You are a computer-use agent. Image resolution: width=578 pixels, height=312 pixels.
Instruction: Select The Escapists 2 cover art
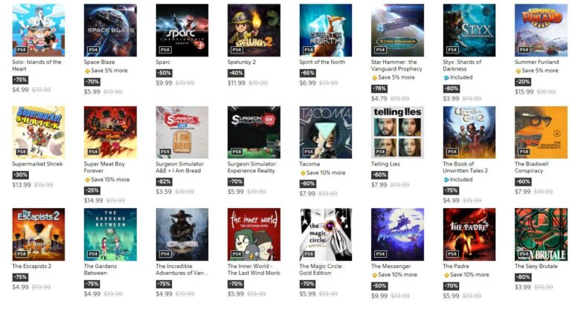[x=39, y=234]
